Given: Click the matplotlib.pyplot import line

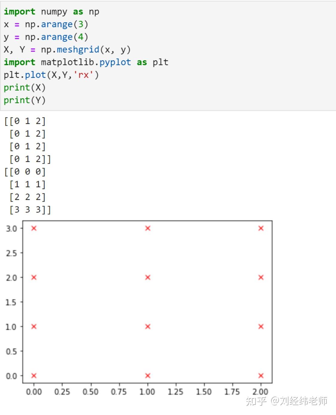Looking at the screenshot, I should 86,62.
